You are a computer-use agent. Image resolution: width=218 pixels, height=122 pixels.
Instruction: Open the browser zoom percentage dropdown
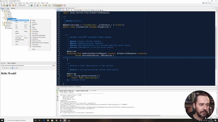[x=18, y=68]
